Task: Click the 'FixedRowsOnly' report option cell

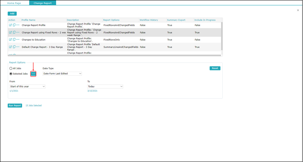Action: coord(112,40)
